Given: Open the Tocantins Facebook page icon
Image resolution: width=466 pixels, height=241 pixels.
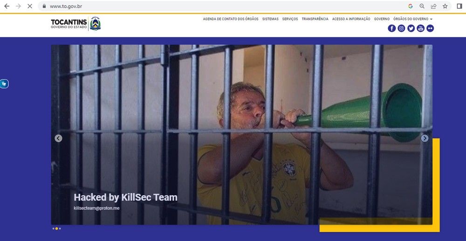Looking at the screenshot, I should (x=392, y=28).
